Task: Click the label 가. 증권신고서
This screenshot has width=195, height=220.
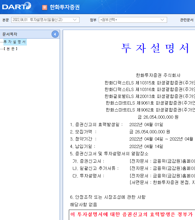Action: click(88, 161)
